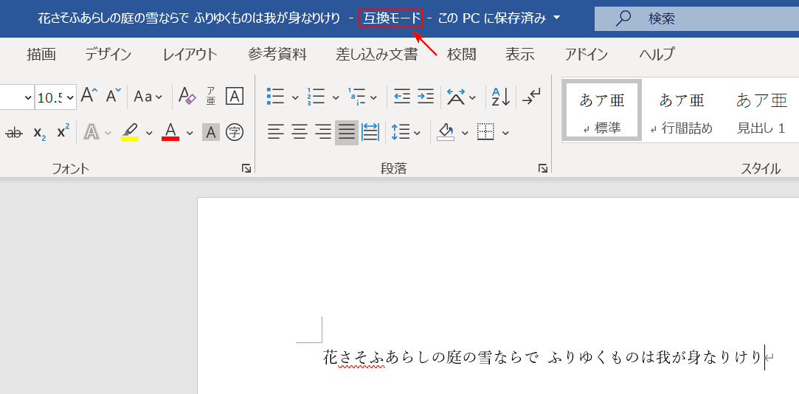Apply red font color

pyautogui.click(x=170, y=133)
